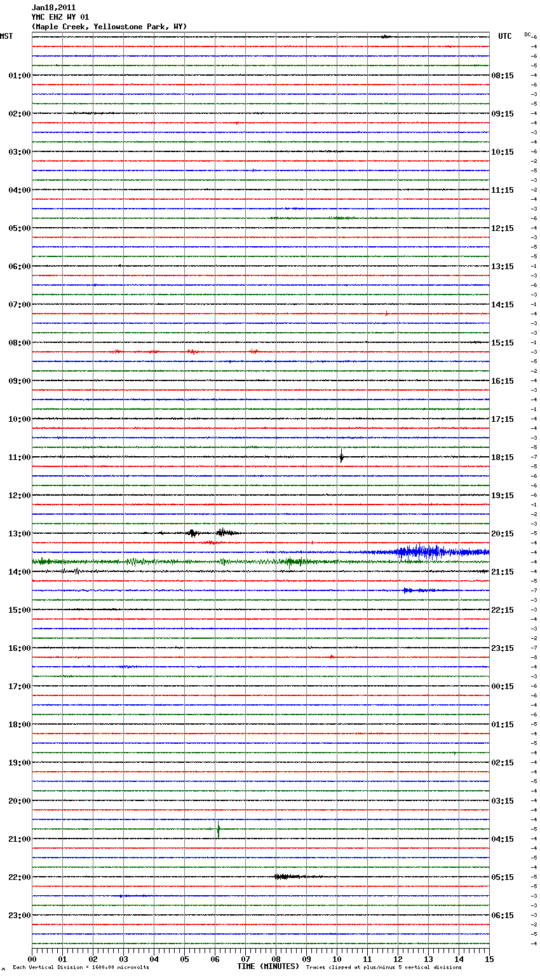Image resolution: width=540 pixels, height=976 pixels.
Task: Click the red blip on the 16:15 trace
Action: tap(331, 656)
